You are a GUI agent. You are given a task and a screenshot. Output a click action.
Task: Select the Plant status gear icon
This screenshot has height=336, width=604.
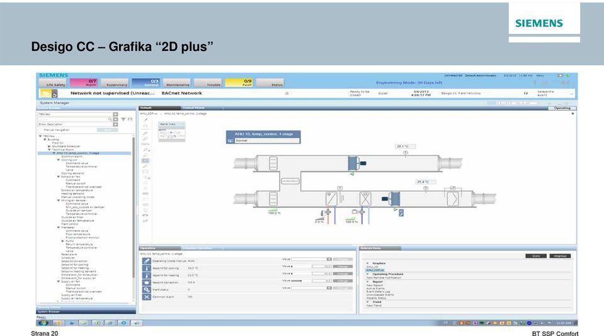146,290
